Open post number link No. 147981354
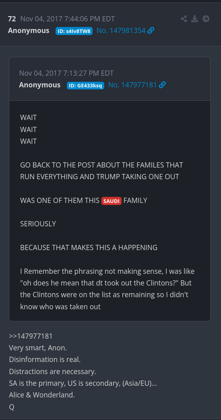The height and width of the screenshot is (420, 221). pos(121,31)
